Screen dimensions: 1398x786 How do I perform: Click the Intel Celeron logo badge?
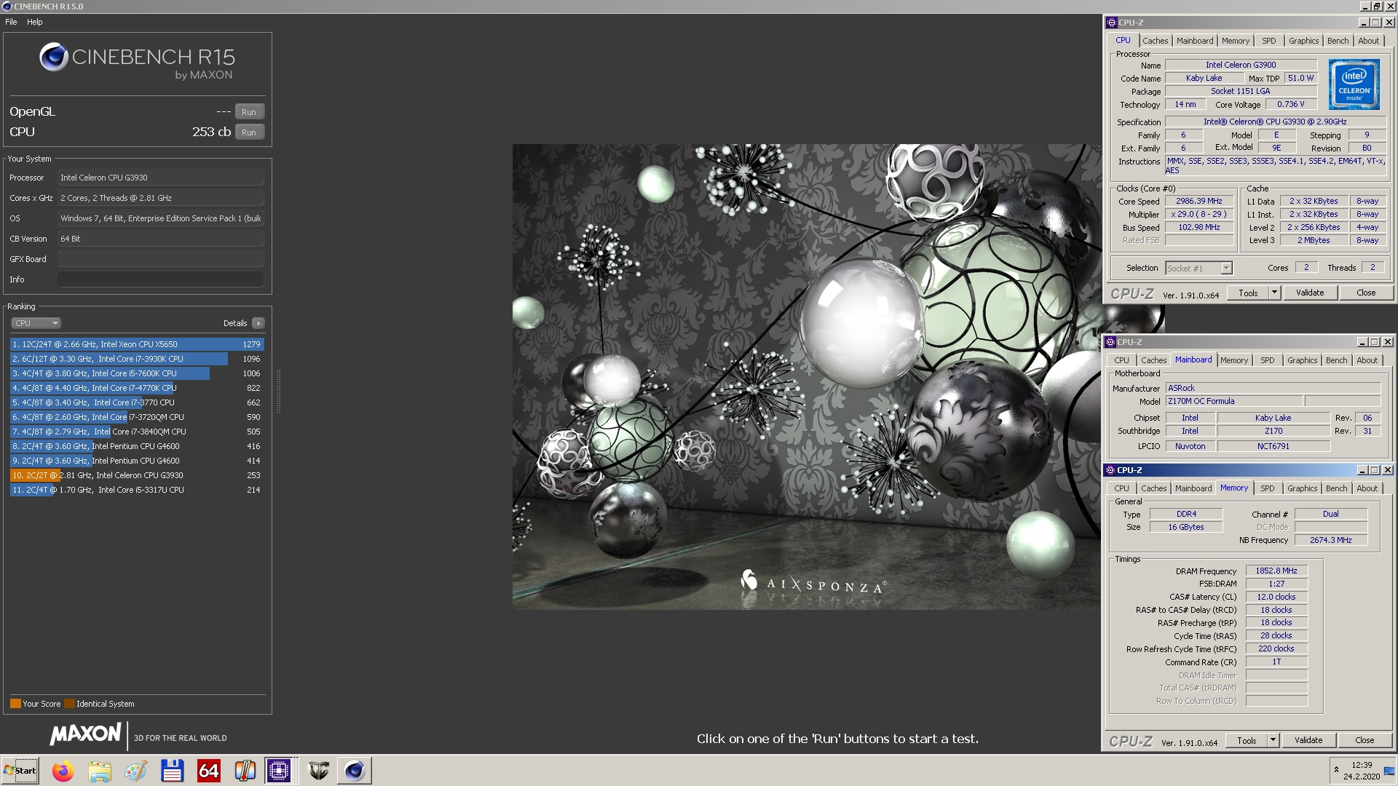[1354, 85]
